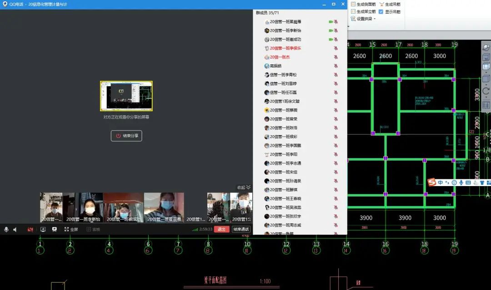Click the 生成侧面筋 tool
This screenshot has width=491, height=290.
pos(363,4)
